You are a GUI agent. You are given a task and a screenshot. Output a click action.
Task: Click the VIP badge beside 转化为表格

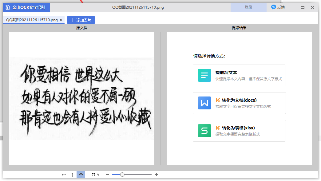(x=218, y=128)
